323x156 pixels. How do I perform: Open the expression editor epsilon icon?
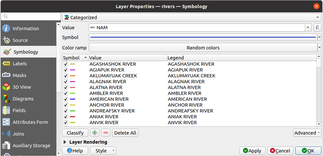pyautogui.click(x=317, y=28)
